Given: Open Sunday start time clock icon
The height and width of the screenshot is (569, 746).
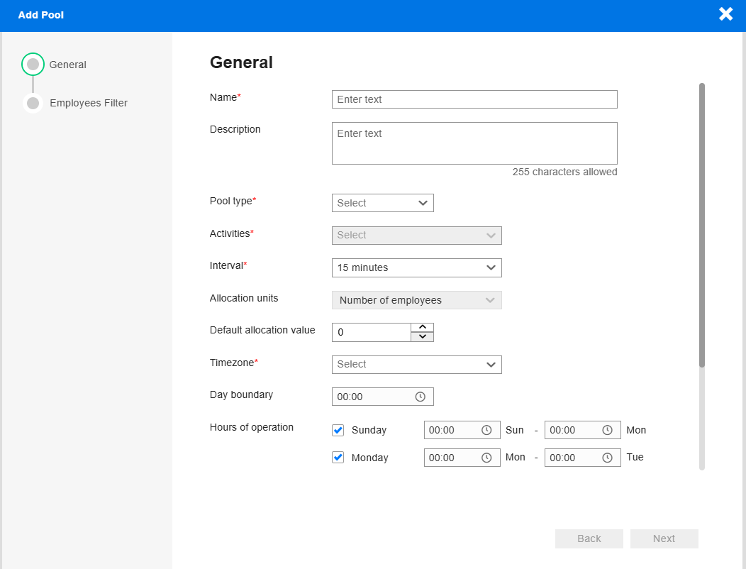Looking at the screenshot, I should [x=486, y=430].
